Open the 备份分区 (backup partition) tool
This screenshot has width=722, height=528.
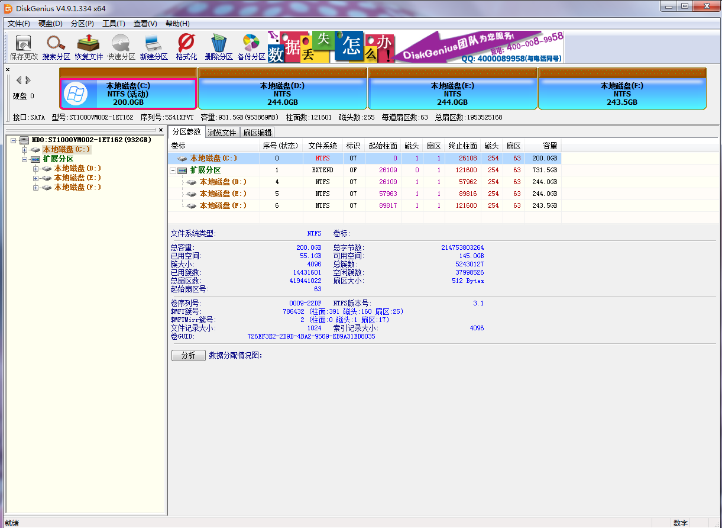(x=250, y=46)
